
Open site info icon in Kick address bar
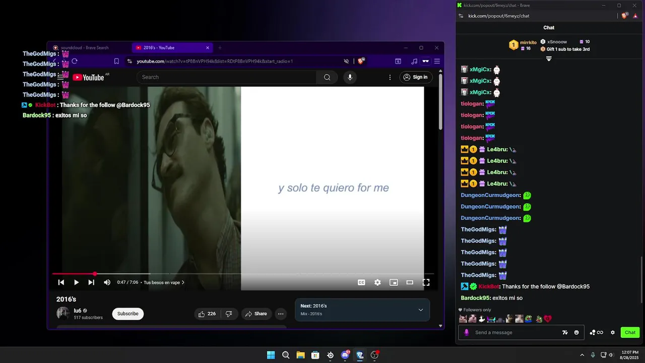click(461, 16)
